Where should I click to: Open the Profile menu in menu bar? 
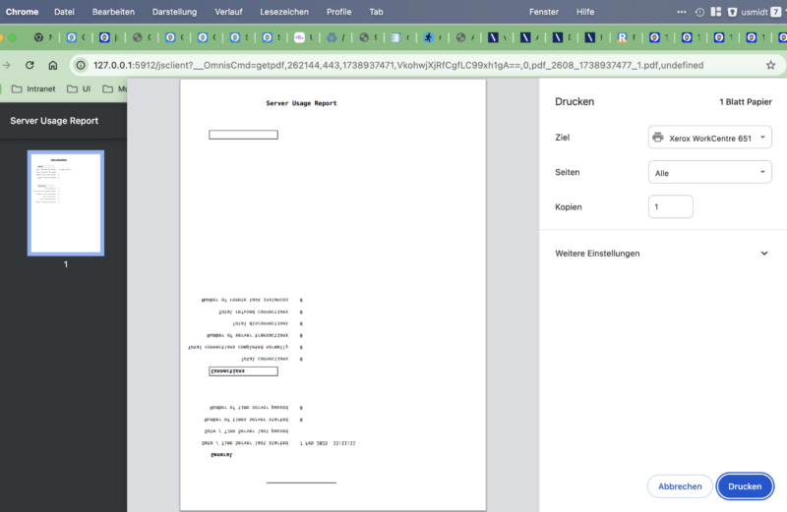(x=338, y=12)
